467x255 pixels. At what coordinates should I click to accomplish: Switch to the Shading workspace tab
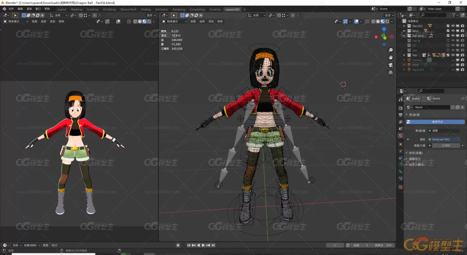click(x=146, y=9)
